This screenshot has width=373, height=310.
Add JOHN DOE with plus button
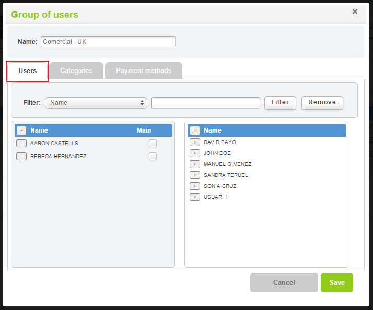click(x=195, y=153)
